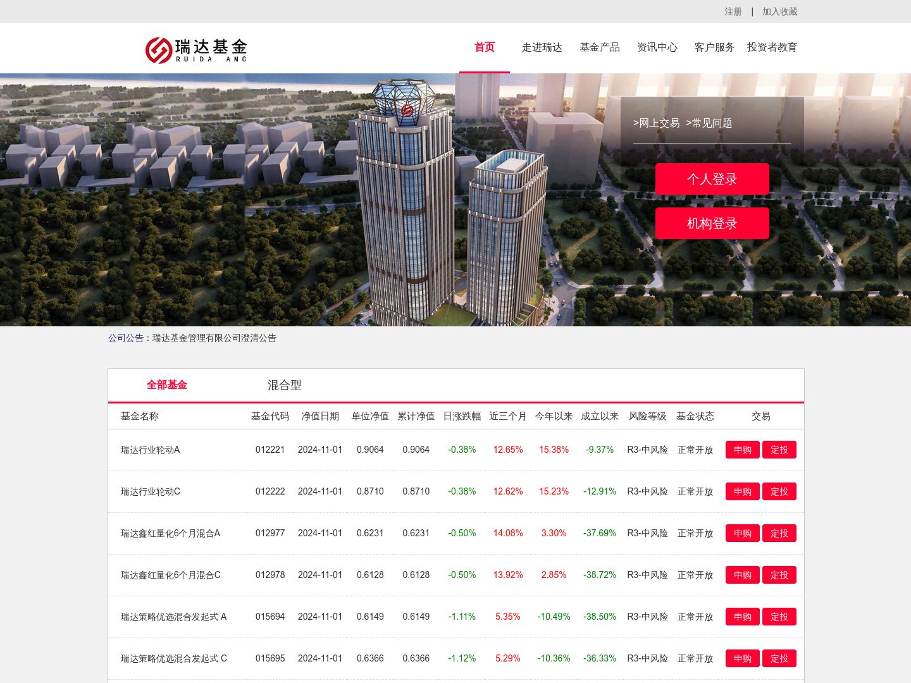Open fund 瑞达鑫红量化6个月混合C
The height and width of the screenshot is (683, 911).
pyautogui.click(x=171, y=575)
